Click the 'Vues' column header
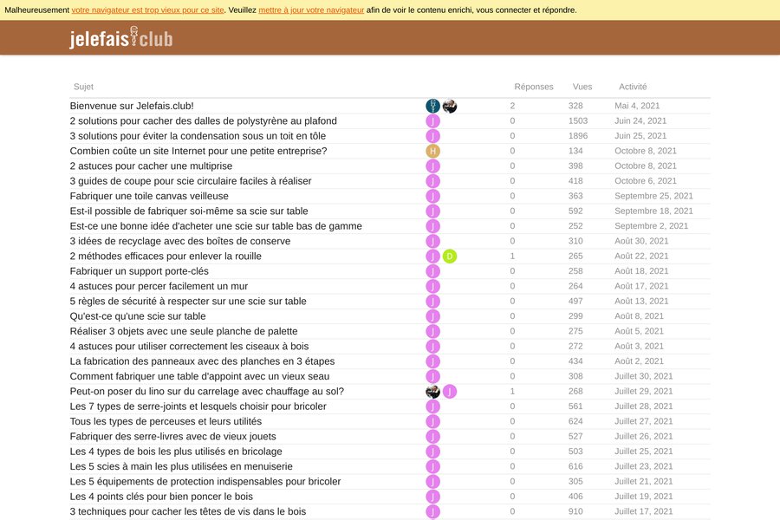The height and width of the screenshot is (520, 780). [x=582, y=87]
